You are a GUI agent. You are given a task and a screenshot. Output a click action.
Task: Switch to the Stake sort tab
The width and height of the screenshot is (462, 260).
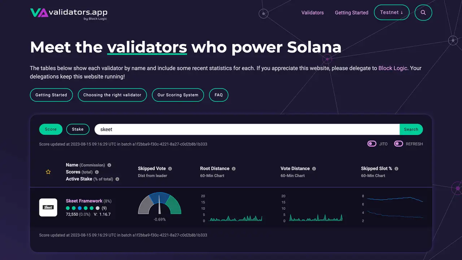pyautogui.click(x=78, y=129)
